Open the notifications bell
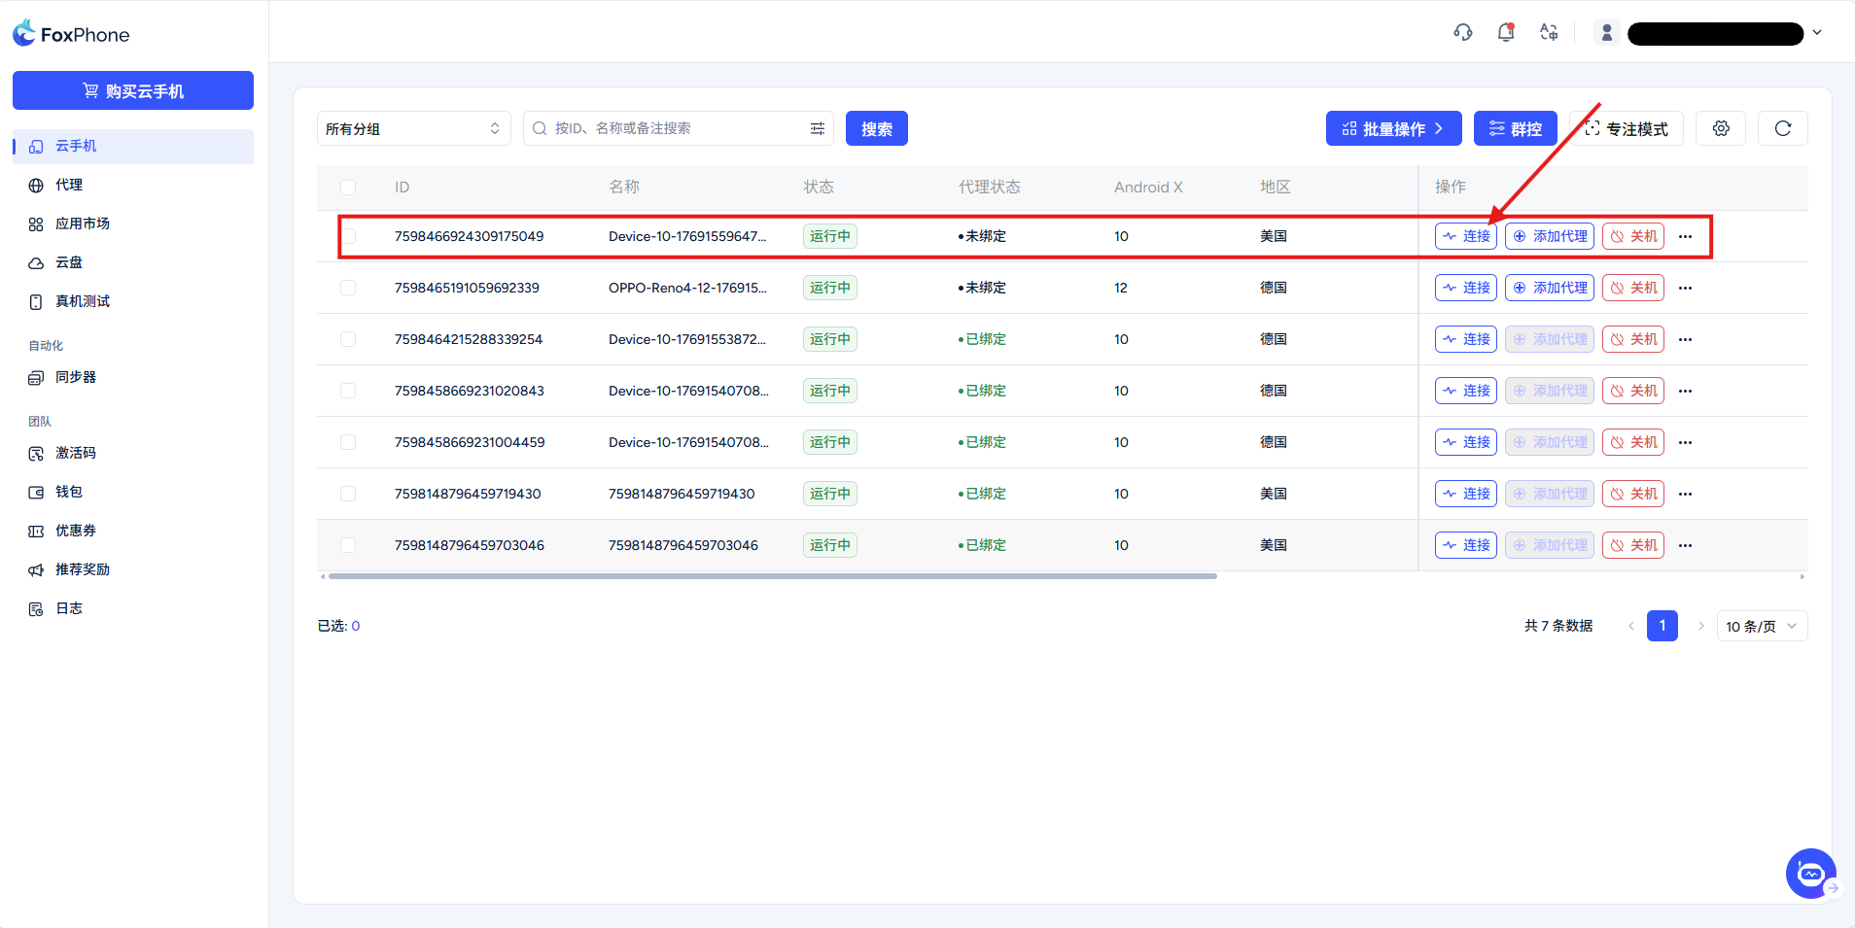1855x928 pixels. pyautogui.click(x=1505, y=33)
